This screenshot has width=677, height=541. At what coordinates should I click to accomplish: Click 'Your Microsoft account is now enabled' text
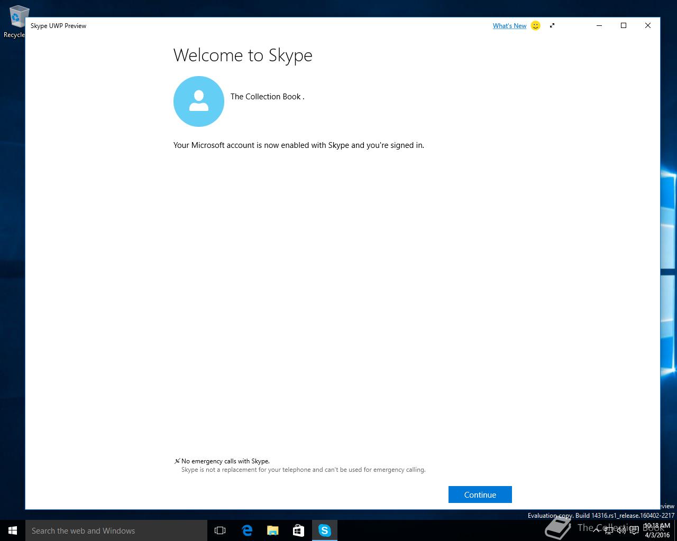click(299, 145)
